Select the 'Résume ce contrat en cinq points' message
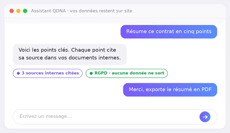Screen dimensions: 230x133 click(169, 32)
